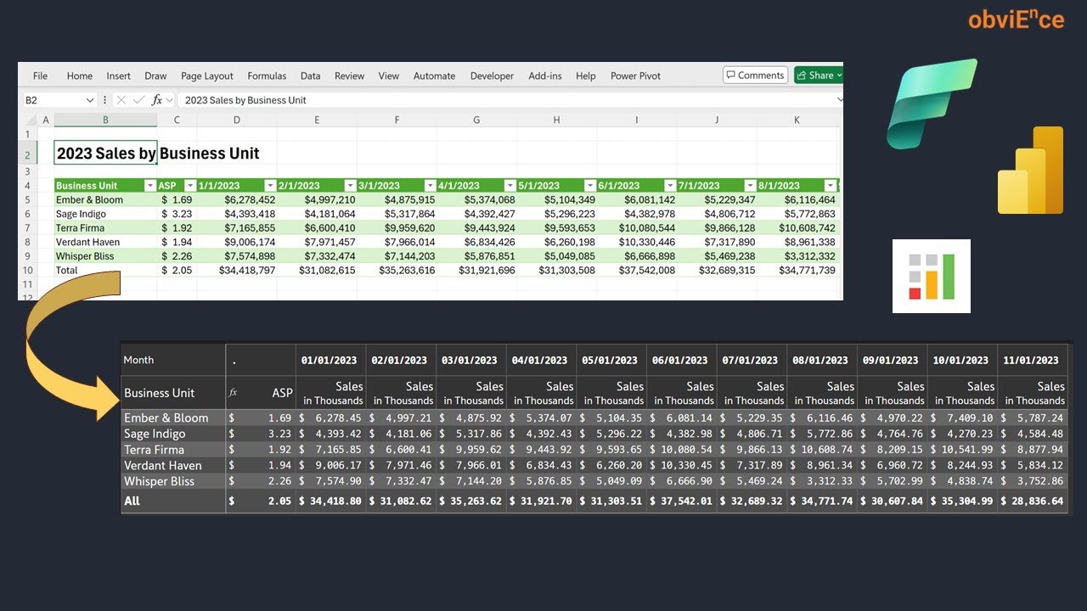Image resolution: width=1087 pixels, height=611 pixels.
Task: Open the 3/1/2023 column filter dropdown
Action: pos(430,186)
